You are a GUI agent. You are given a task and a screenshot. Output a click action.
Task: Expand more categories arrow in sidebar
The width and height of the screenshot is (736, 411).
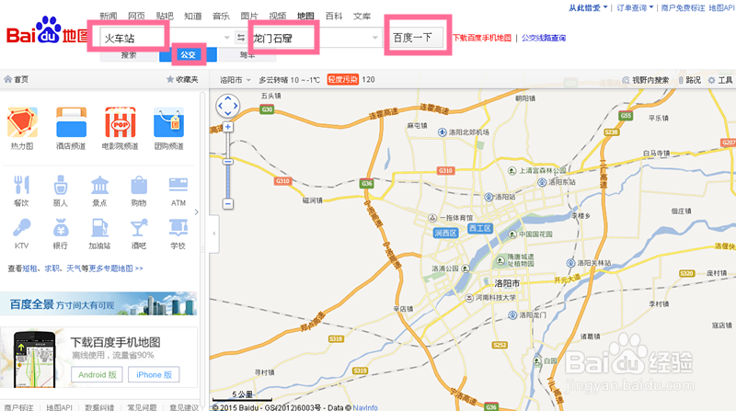tap(196, 212)
